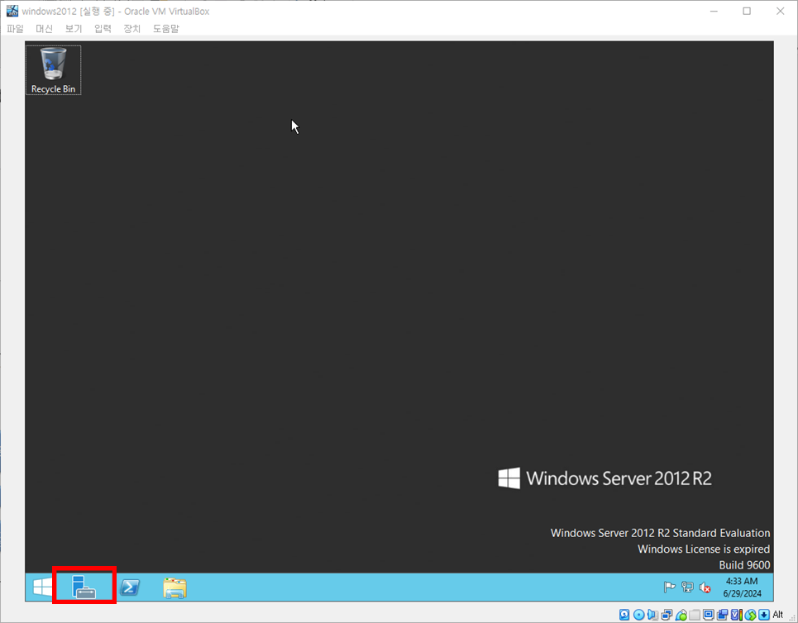Screen dimensions: 798x623
Task: Click the VirtualBox optical disc indicator
Action: pyautogui.click(x=638, y=615)
